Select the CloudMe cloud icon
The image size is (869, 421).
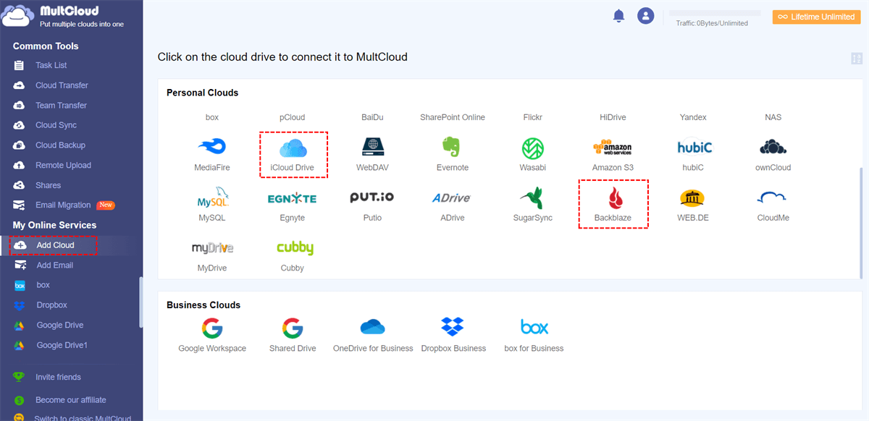(773, 197)
